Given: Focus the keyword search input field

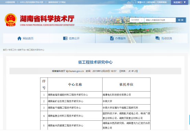Looking at the screenshot, I should click(x=160, y=20).
